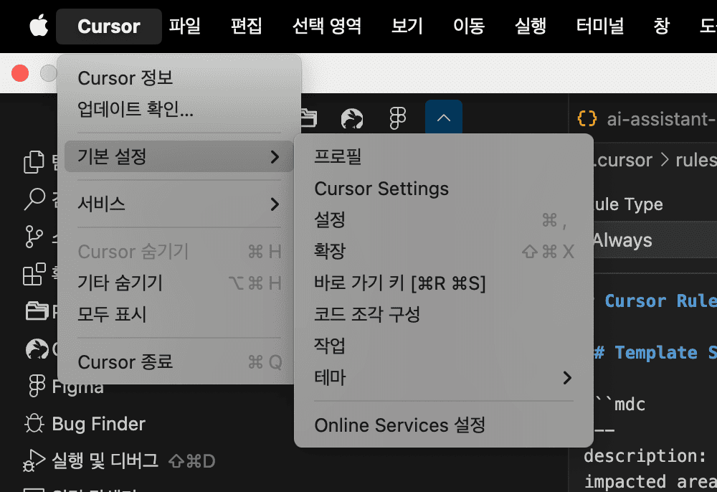The height and width of the screenshot is (492, 717).
Task: Open the Search magnifier icon in sidebar
Action: [x=34, y=199]
